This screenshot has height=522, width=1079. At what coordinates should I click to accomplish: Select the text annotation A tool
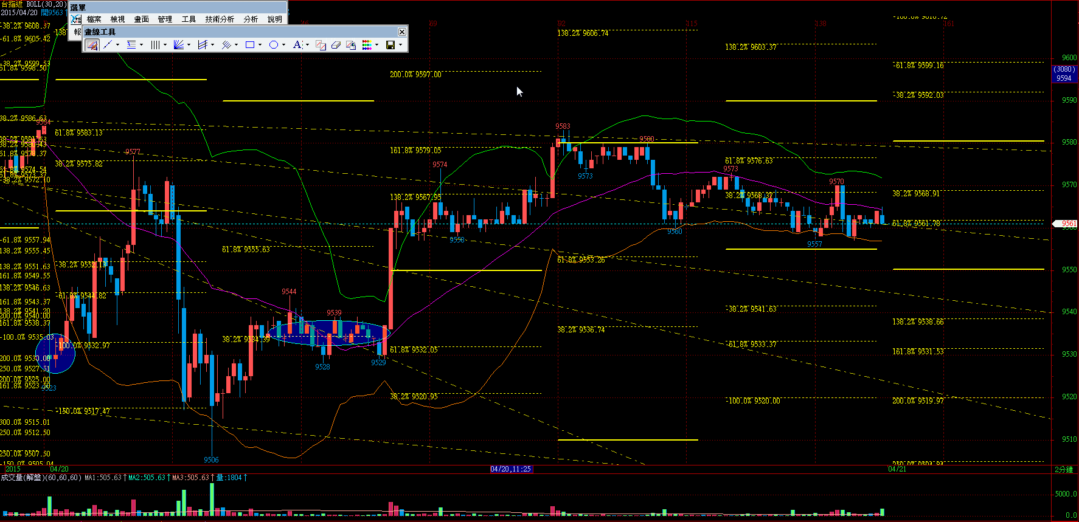pyautogui.click(x=297, y=44)
